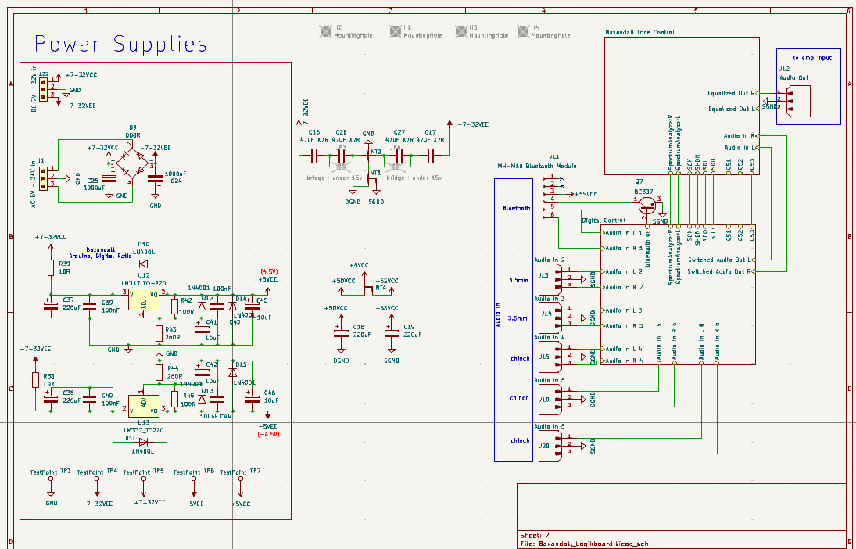Image resolution: width=856 pixels, height=549 pixels.
Task: Select the J20 audio jack symbol
Action: pyautogui.click(x=550, y=446)
